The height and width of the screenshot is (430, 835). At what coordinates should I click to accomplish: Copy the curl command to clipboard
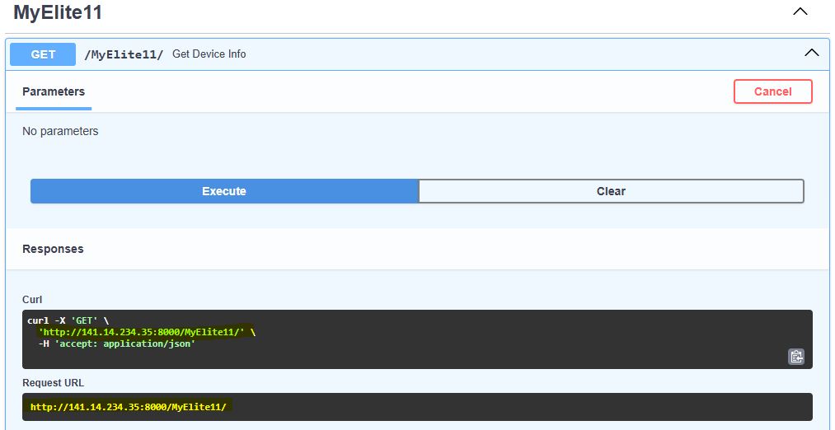795,357
